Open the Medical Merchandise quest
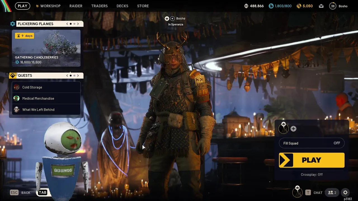The image size is (358, 201). (x=46, y=98)
